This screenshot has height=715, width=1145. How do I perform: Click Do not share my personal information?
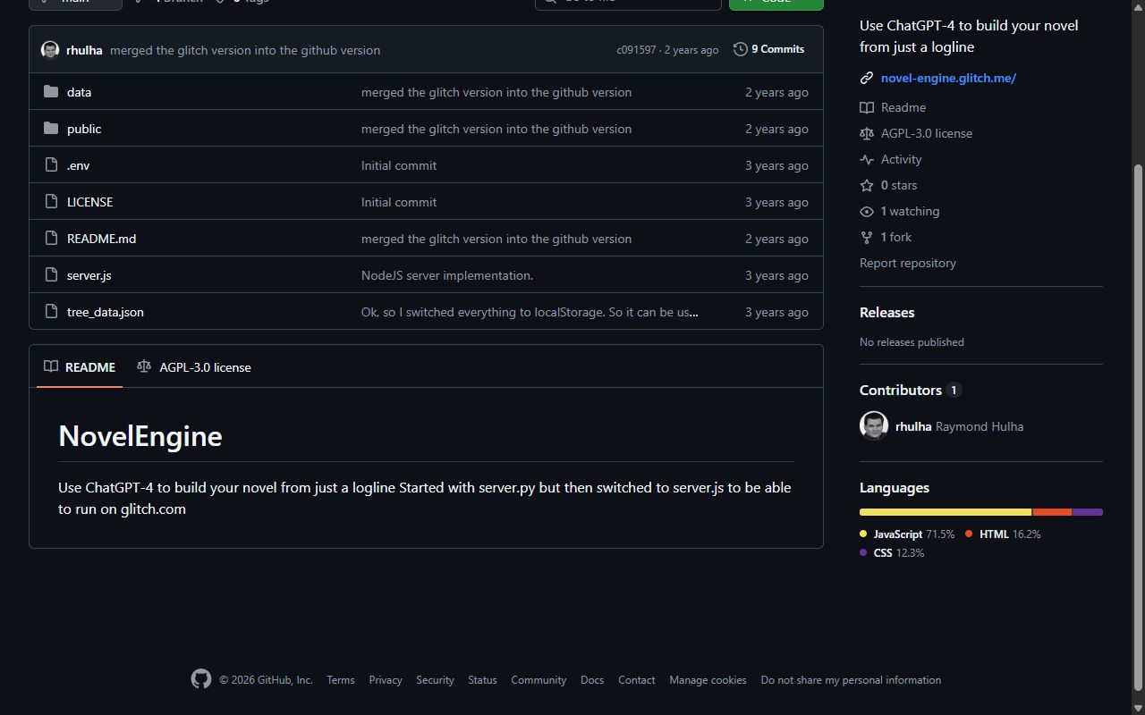tap(851, 680)
